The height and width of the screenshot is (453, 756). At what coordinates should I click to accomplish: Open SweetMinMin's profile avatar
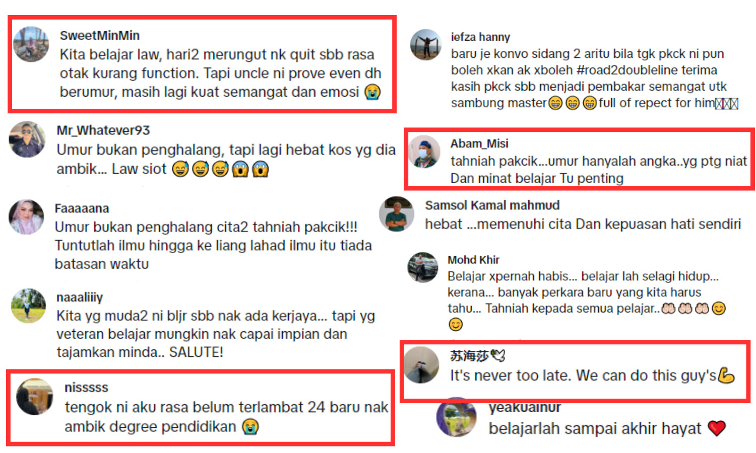point(31,44)
